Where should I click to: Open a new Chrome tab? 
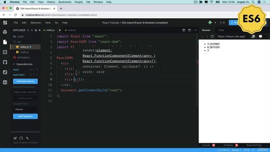click(61, 8)
